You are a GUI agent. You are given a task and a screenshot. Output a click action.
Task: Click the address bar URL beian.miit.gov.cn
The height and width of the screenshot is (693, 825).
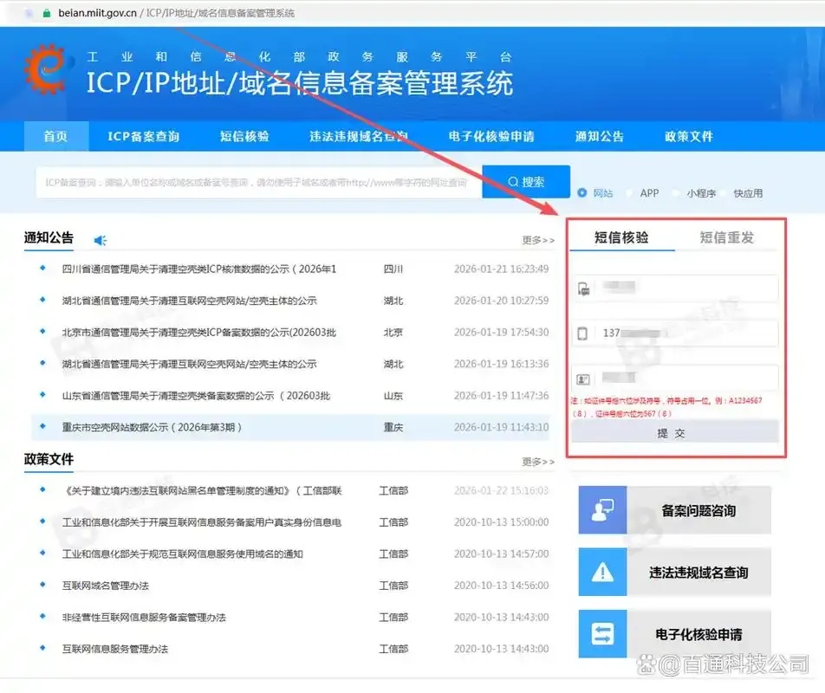tap(97, 13)
